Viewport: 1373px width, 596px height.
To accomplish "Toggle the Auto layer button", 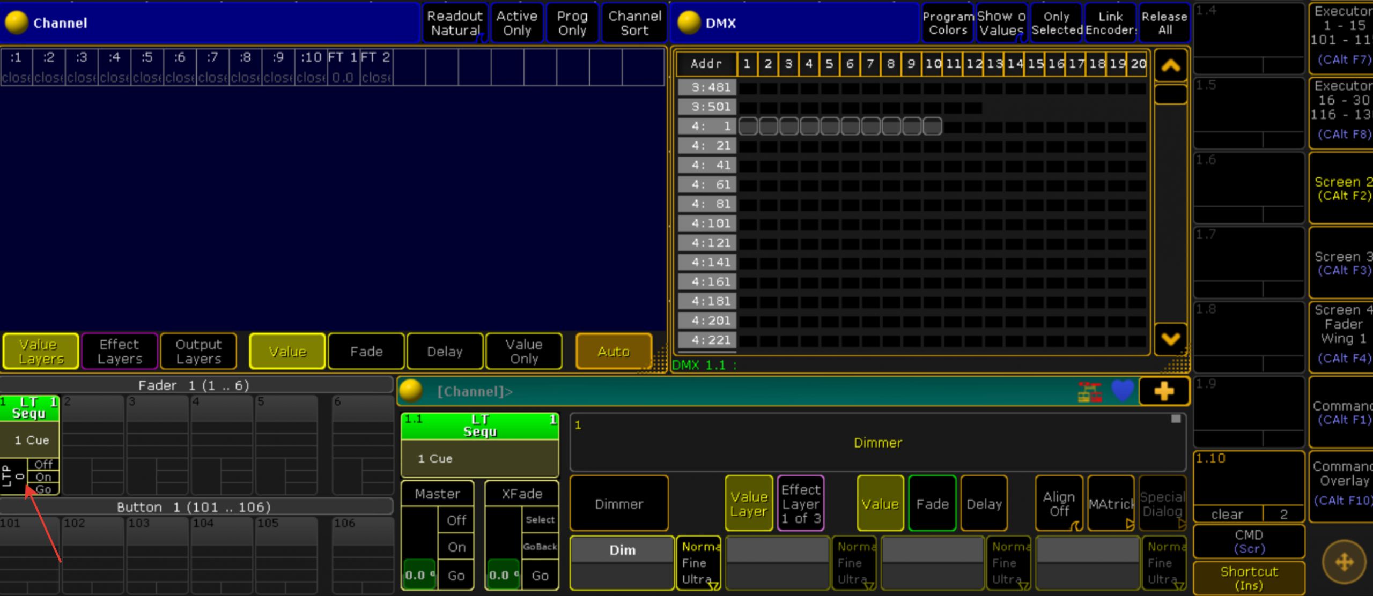I will pyautogui.click(x=614, y=352).
